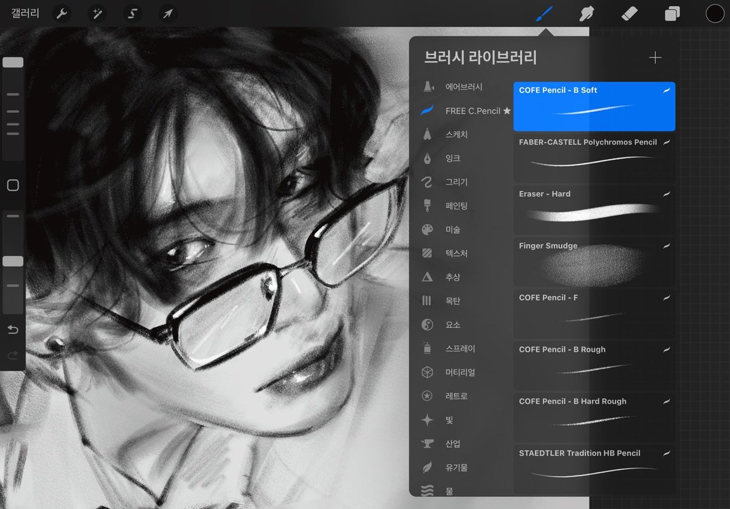Select the COFE Pencil - B Soft brush
Screen dimensions: 730x509
(594, 106)
